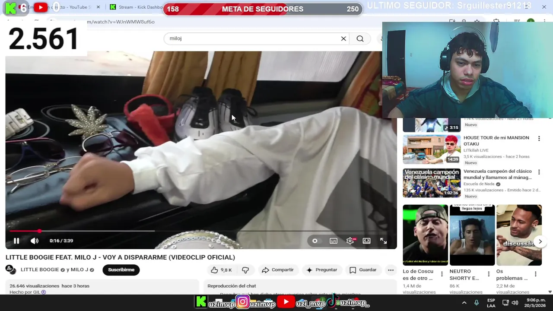This screenshot has width=553, height=311.
Task: Open the 'Venezuela campeón del clásico' video thumbnail
Action: click(432, 183)
